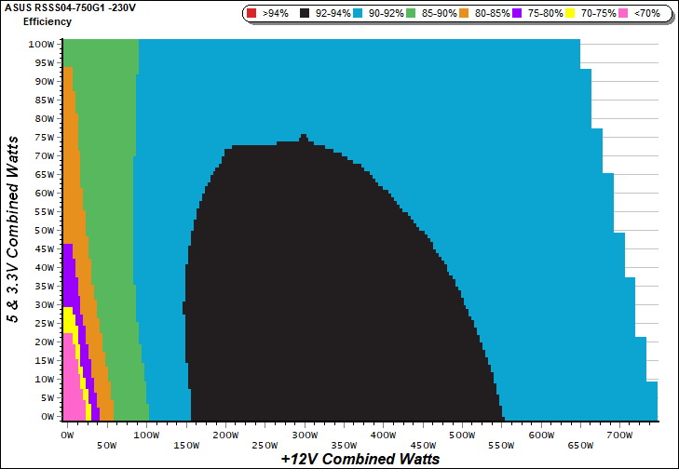Click the ASUS RSSS04-750G1 -230V title
Viewport: 679px width, 469px height.
click(71, 7)
